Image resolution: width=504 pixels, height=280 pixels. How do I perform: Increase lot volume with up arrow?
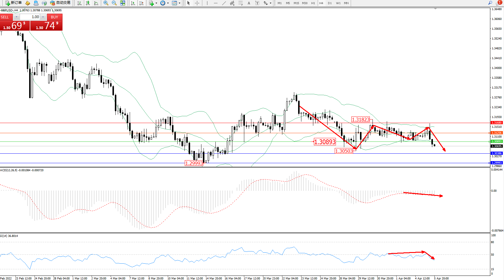point(43,17)
